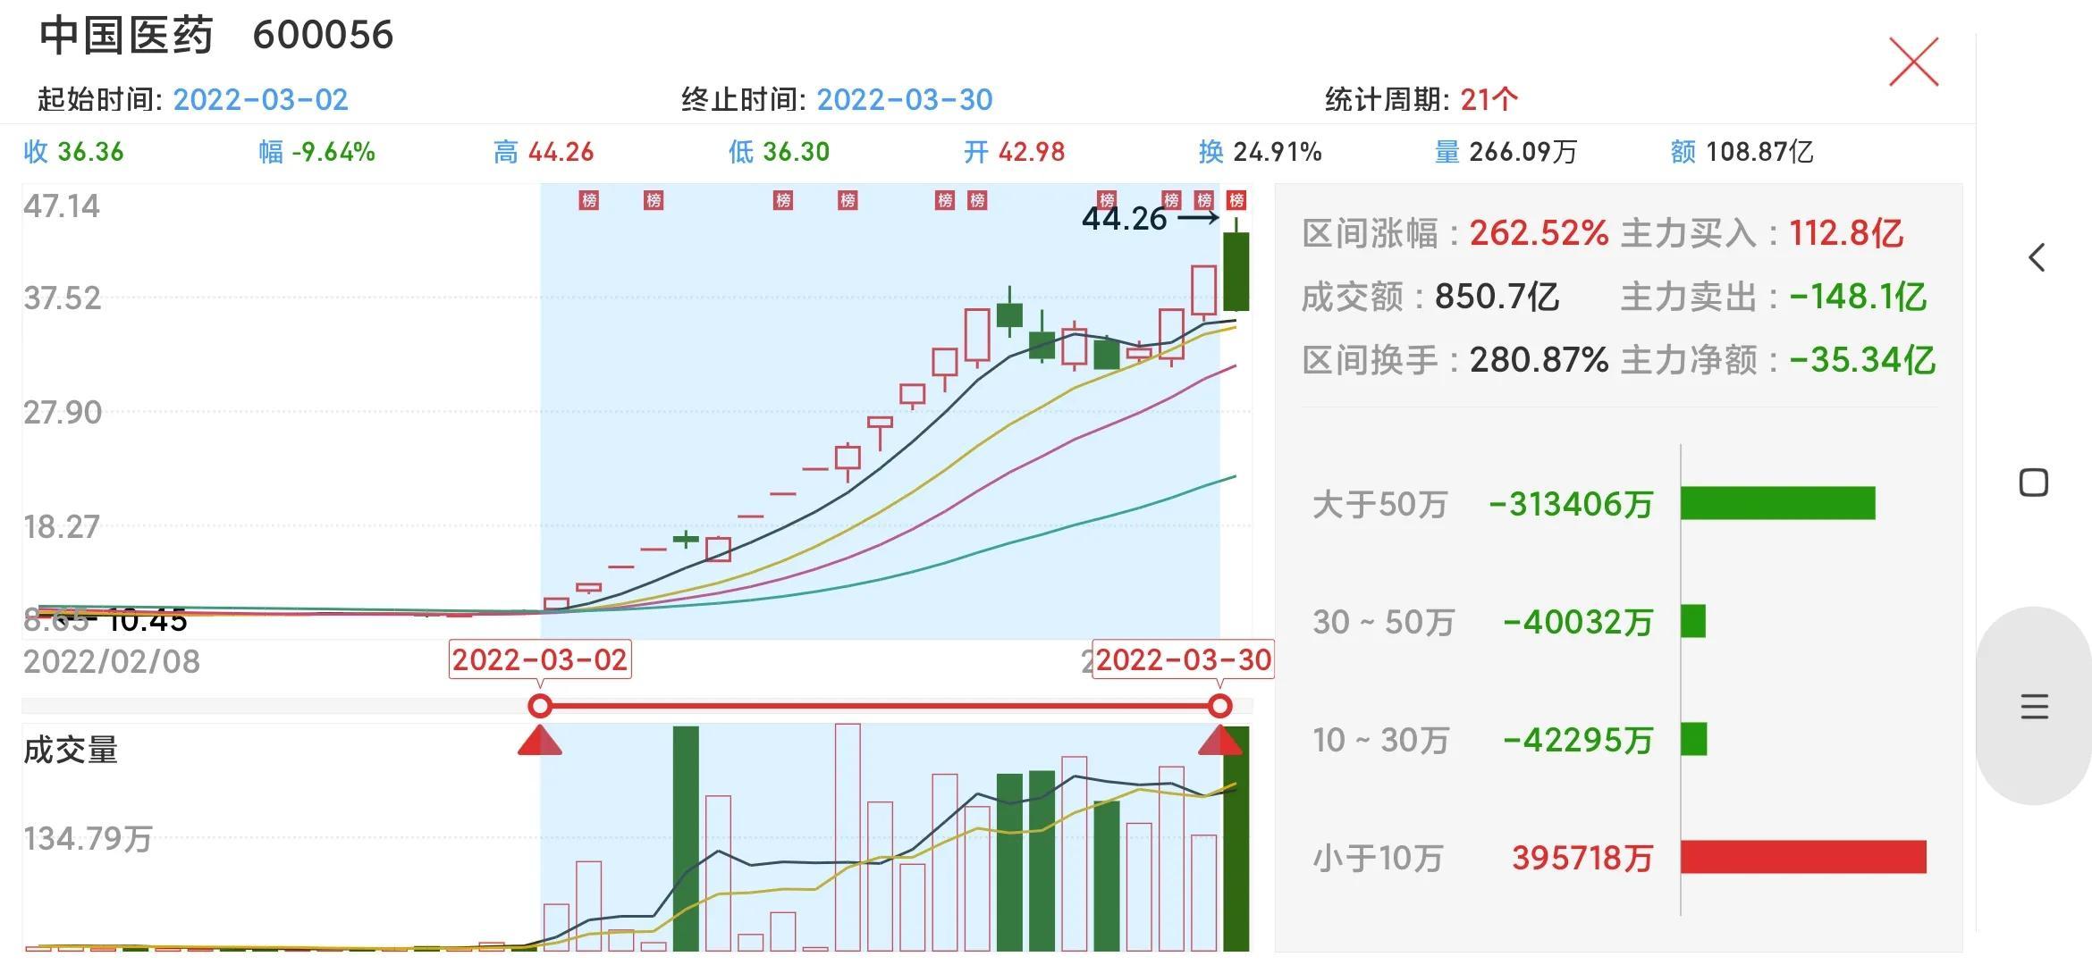
Task: Click the open value 42.98
Action: coord(1032,152)
